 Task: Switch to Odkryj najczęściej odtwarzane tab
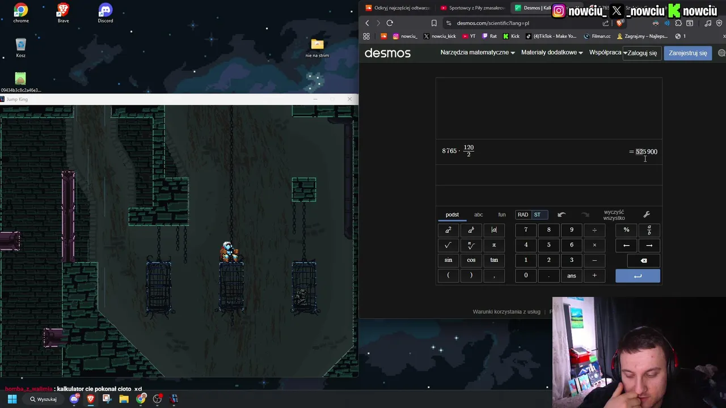tap(397, 8)
